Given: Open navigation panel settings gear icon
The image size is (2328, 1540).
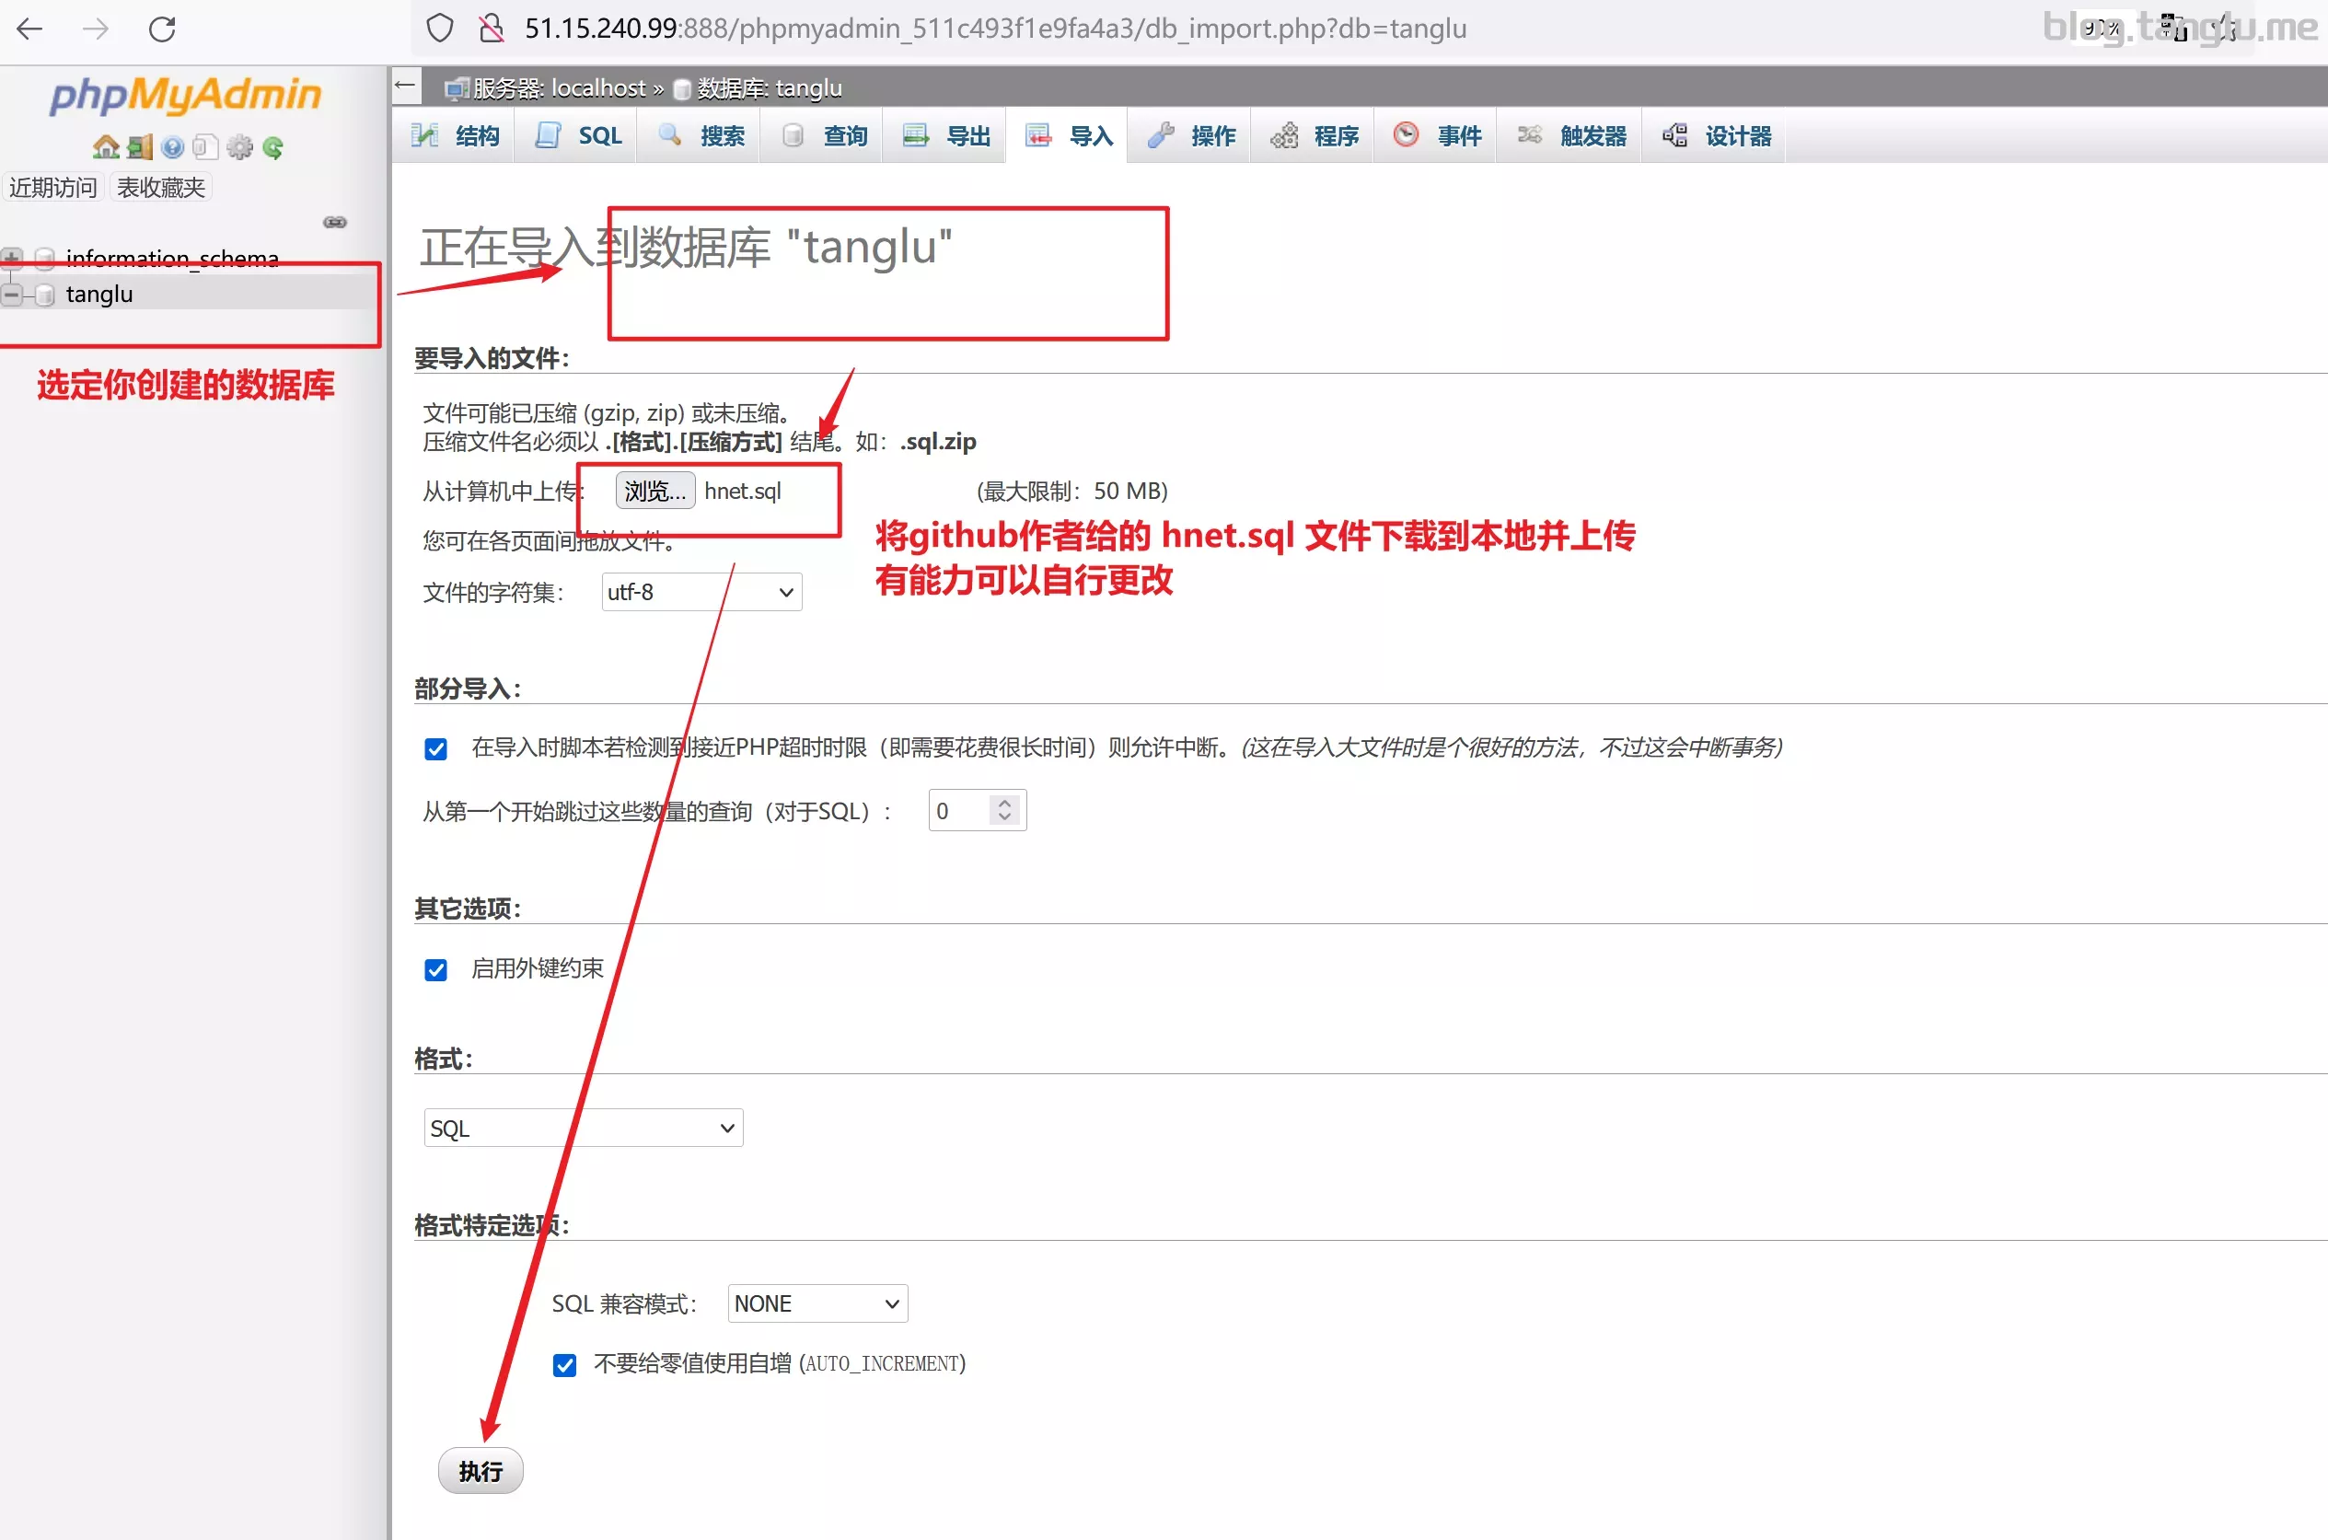Looking at the screenshot, I should 239,147.
